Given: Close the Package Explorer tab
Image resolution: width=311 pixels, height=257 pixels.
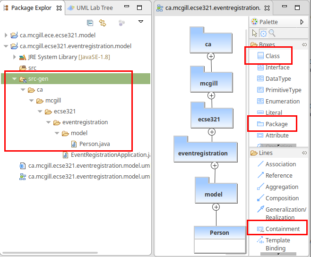Looking at the screenshot, I should pos(59,8).
